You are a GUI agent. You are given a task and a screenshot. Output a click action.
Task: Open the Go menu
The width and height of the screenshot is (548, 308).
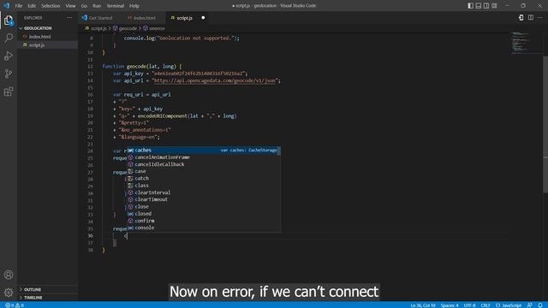coord(84,6)
